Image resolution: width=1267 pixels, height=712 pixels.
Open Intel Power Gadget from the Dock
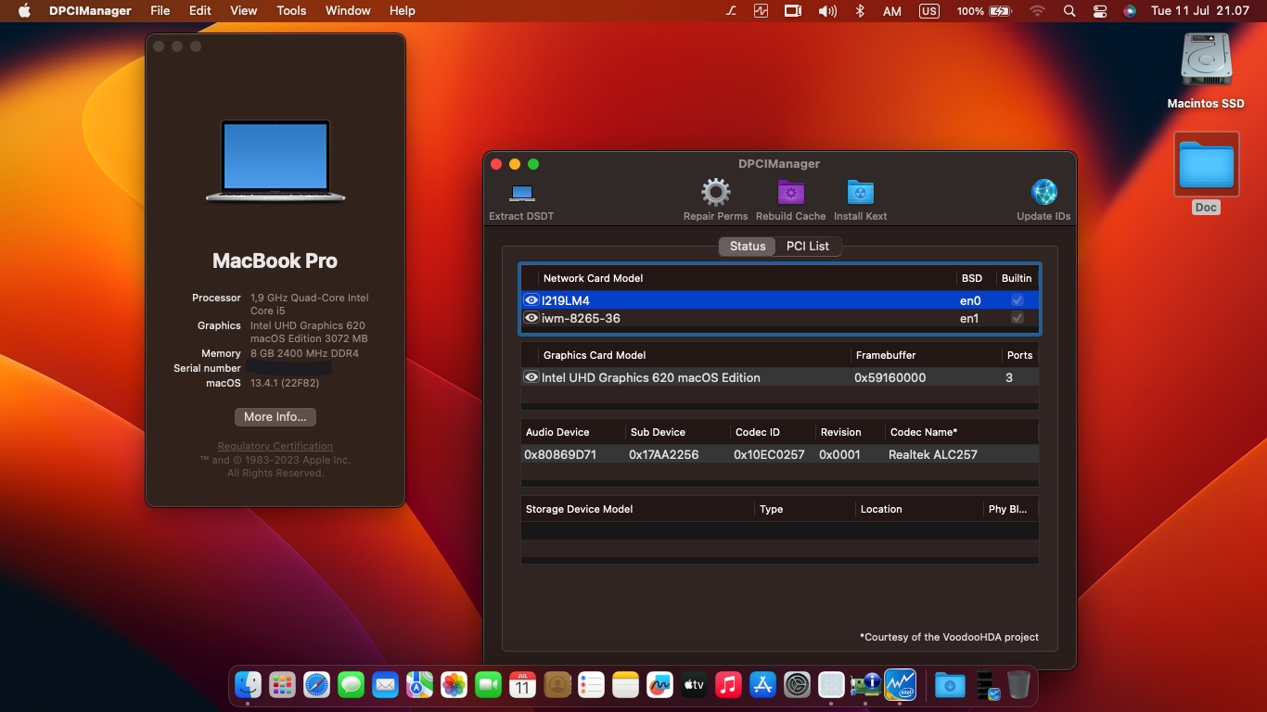pos(900,684)
